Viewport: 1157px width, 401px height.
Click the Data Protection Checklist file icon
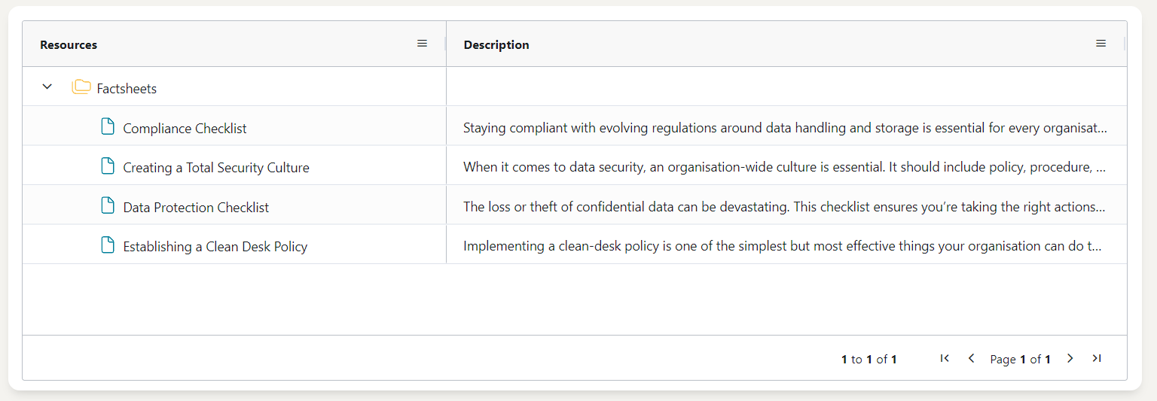coord(108,206)
